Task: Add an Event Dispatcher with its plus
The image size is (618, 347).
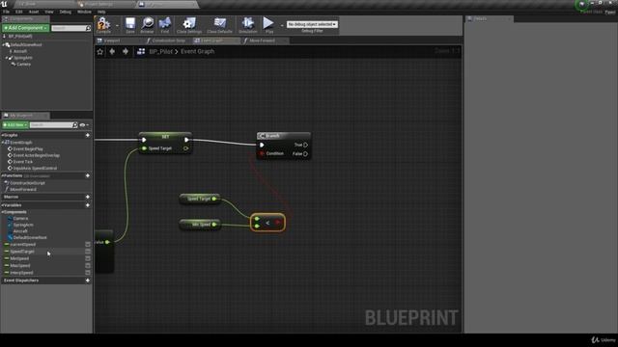Action: click(x=88, y=280)
